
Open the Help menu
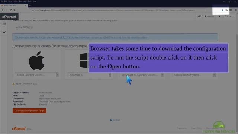pyautogui.click(x=35, y=1)
